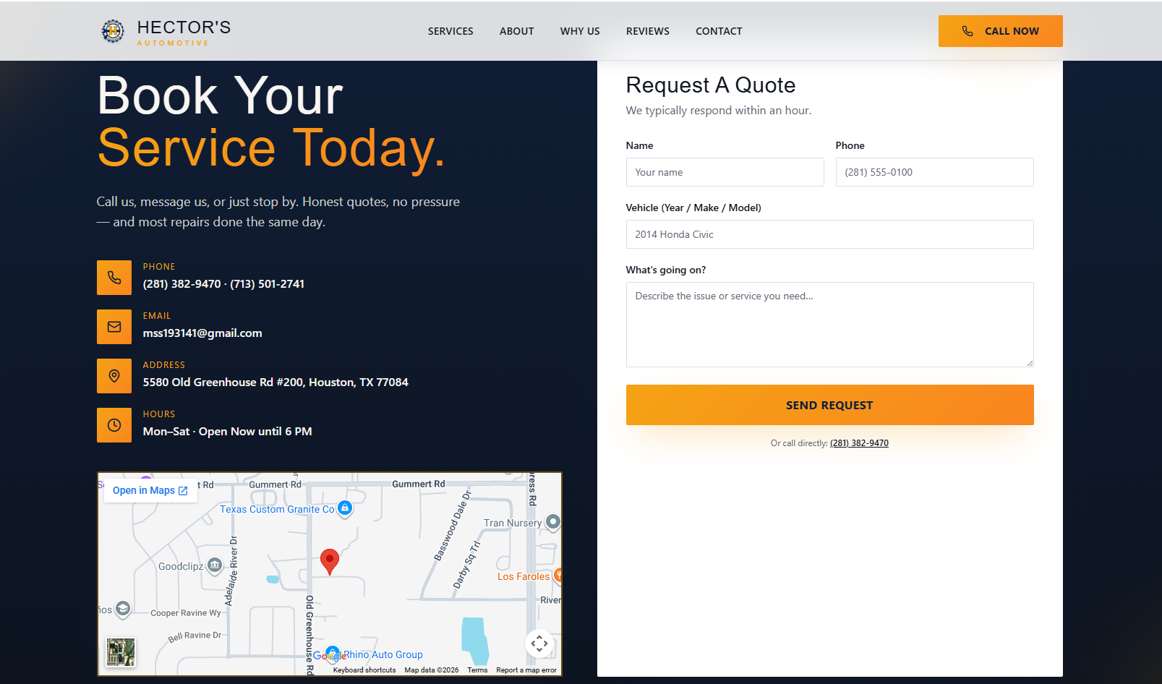Click the Goodclipz map marker
This screenshot has height=684, width=1162.
tap(215, 565)
